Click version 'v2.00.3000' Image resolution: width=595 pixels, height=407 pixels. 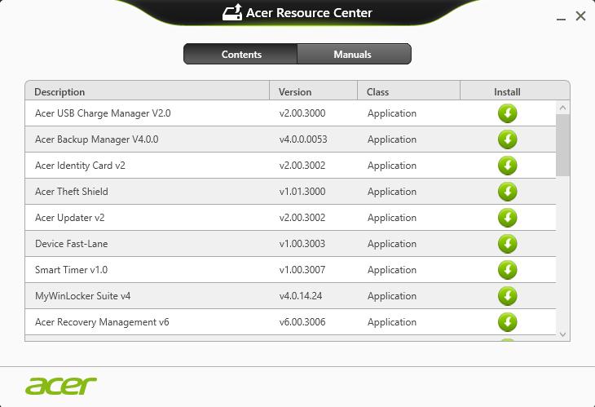pyautogui.click(x=302, y=113)
